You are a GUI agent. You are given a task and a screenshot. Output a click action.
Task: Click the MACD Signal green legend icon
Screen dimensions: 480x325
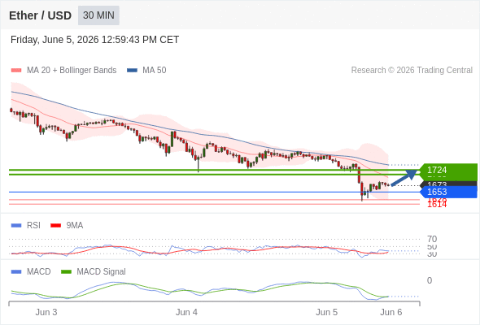click(66, 272)
